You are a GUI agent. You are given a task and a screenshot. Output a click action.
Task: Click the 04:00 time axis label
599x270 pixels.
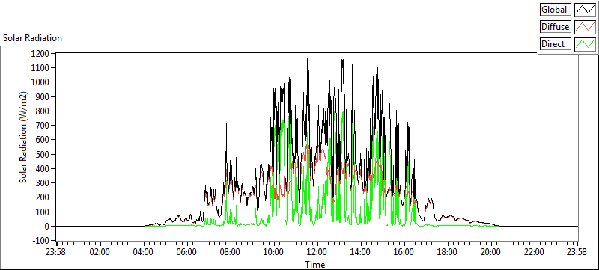coord(144,253)
